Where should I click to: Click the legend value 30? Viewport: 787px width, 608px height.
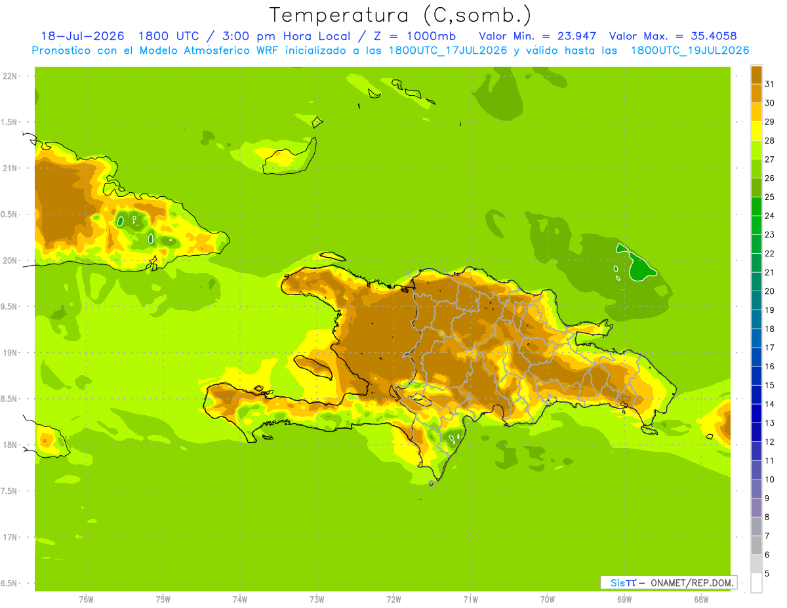pos(770,103)
